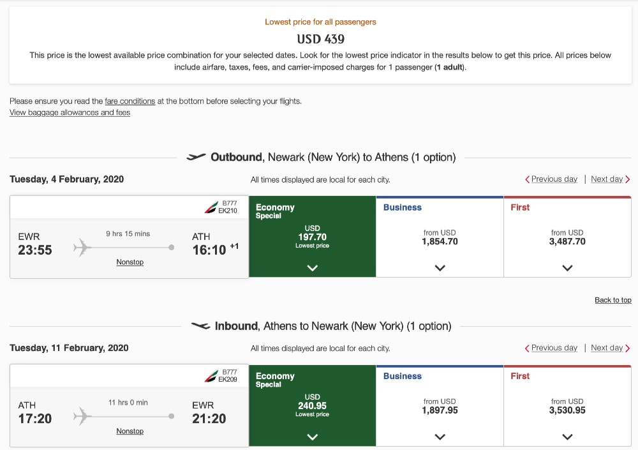Expand outbound First fare from USD 3,487.70
This screenshot has height=450, width=638.
[x=567, y=268]
